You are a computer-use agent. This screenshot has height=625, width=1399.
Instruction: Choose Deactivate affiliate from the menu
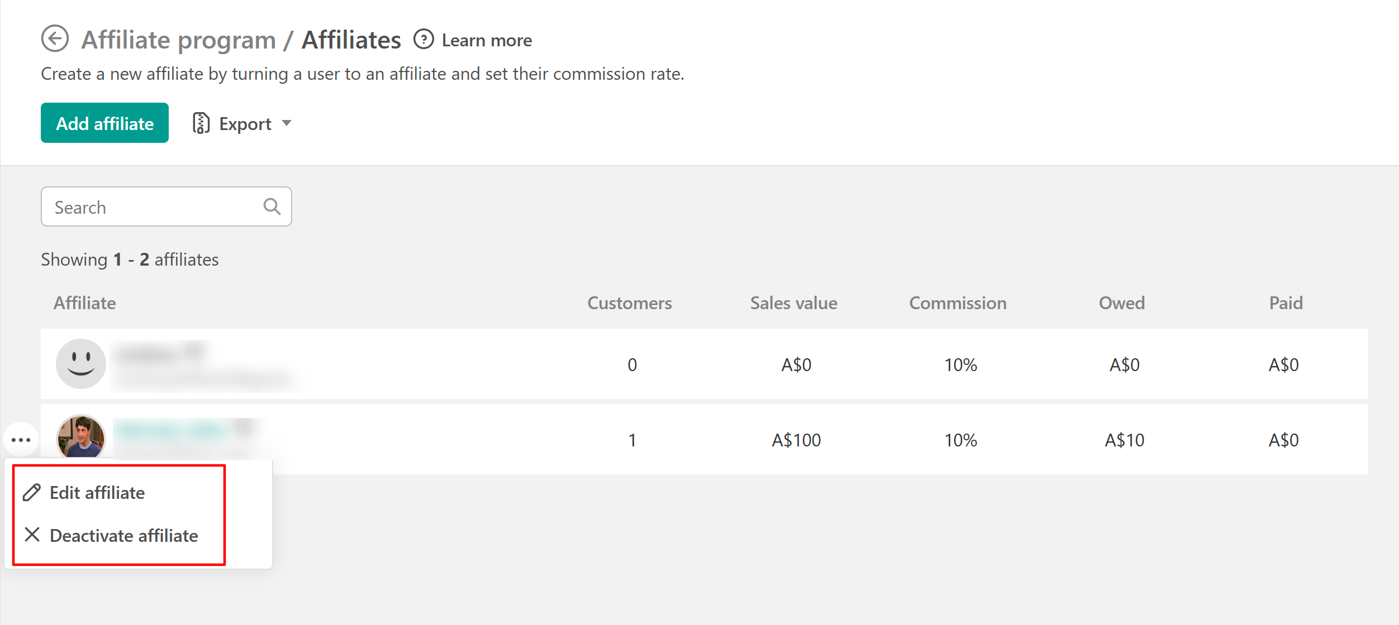click(123, 536)
